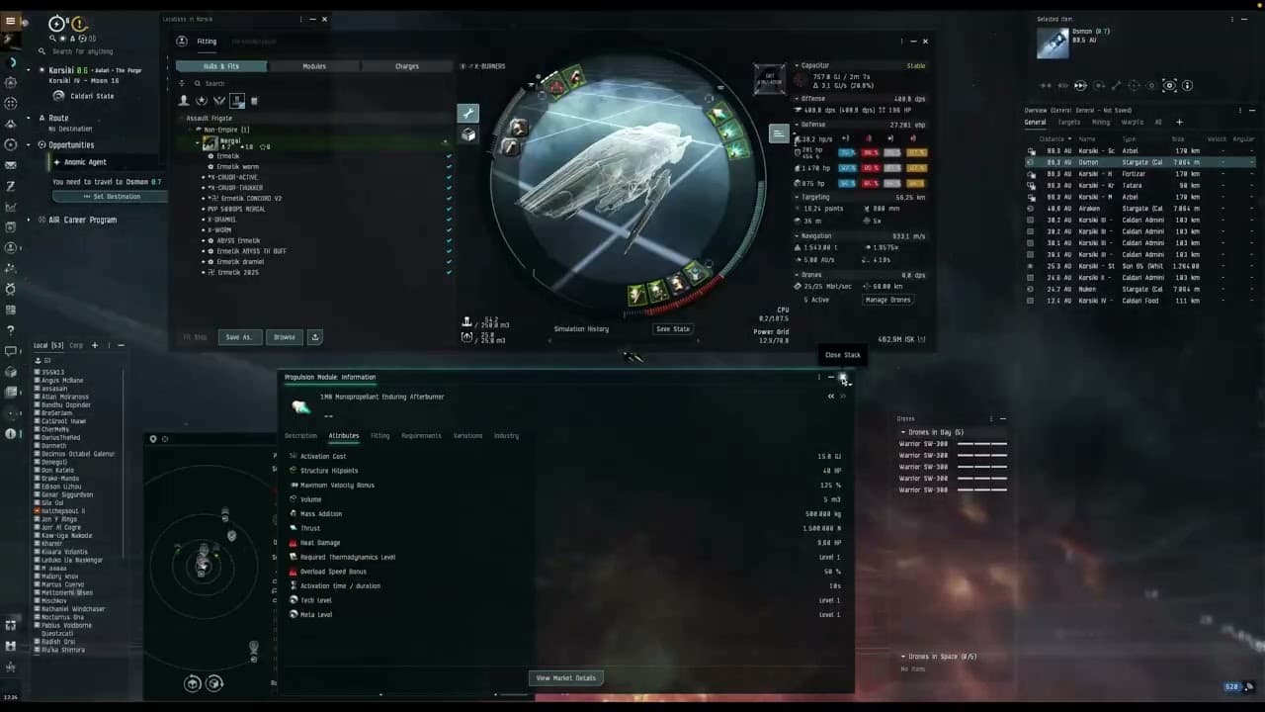This screenshot has height=712, width=1265.
Task: Collapse the Defense stats section
Action: [x=797, y=125]
